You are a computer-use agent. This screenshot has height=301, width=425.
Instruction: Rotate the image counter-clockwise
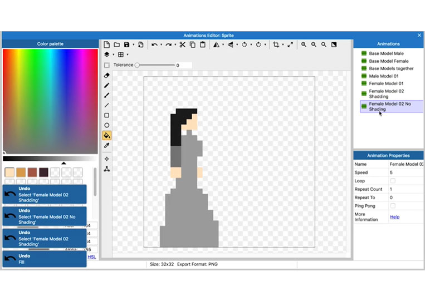(x=245, y=45)
